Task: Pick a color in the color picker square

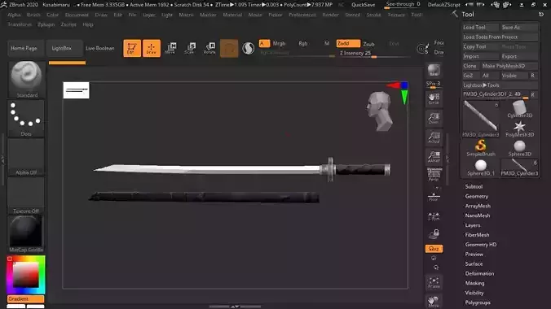Action: [26, 275]
